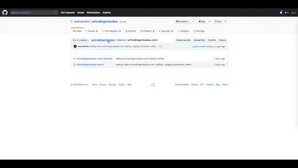Viewport: 298px width, 168px height.
Task: Click the akamaimike owner link
Action: tap(81, 21)
